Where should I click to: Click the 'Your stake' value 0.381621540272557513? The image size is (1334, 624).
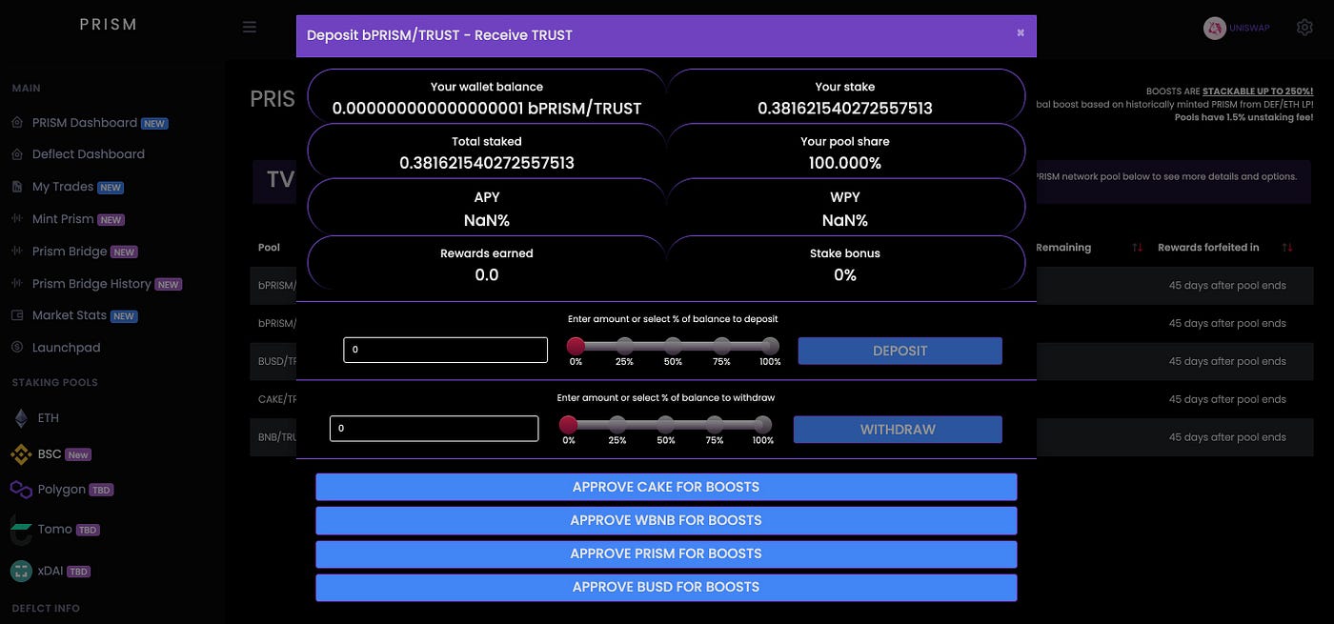click(x=845, y=109)
